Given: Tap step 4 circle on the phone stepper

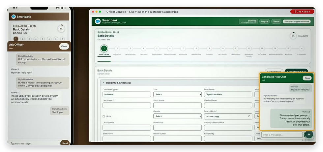Looking at the screenshot, I should tap(36, 39).
